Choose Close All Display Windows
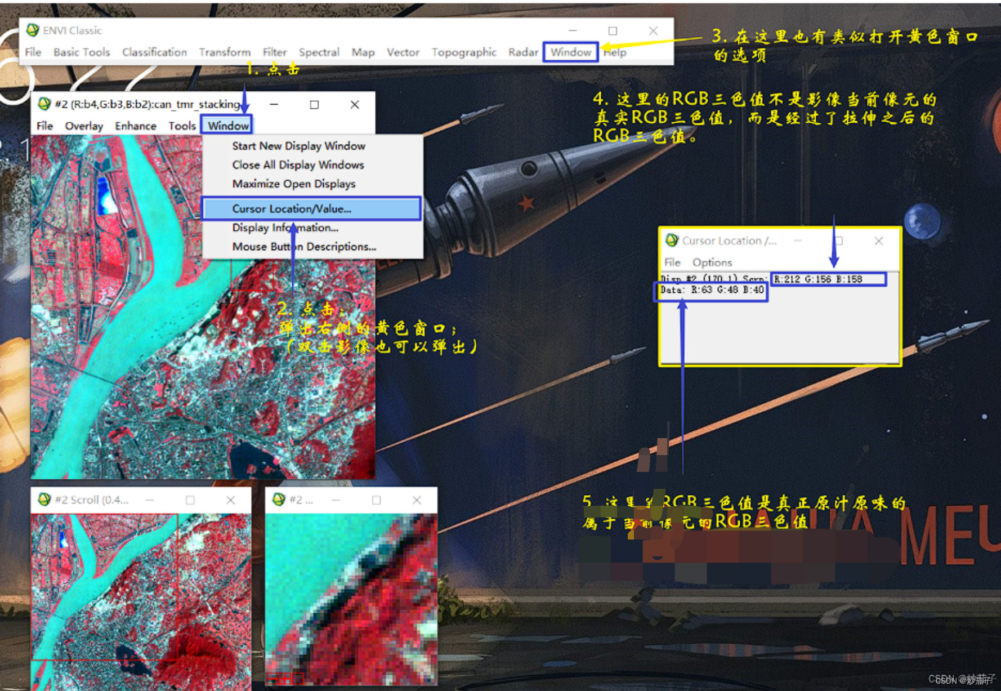1001x691 pixels. [x=298, y=165]
